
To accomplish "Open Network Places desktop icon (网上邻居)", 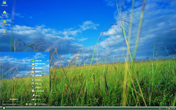I will click(4, 23).
